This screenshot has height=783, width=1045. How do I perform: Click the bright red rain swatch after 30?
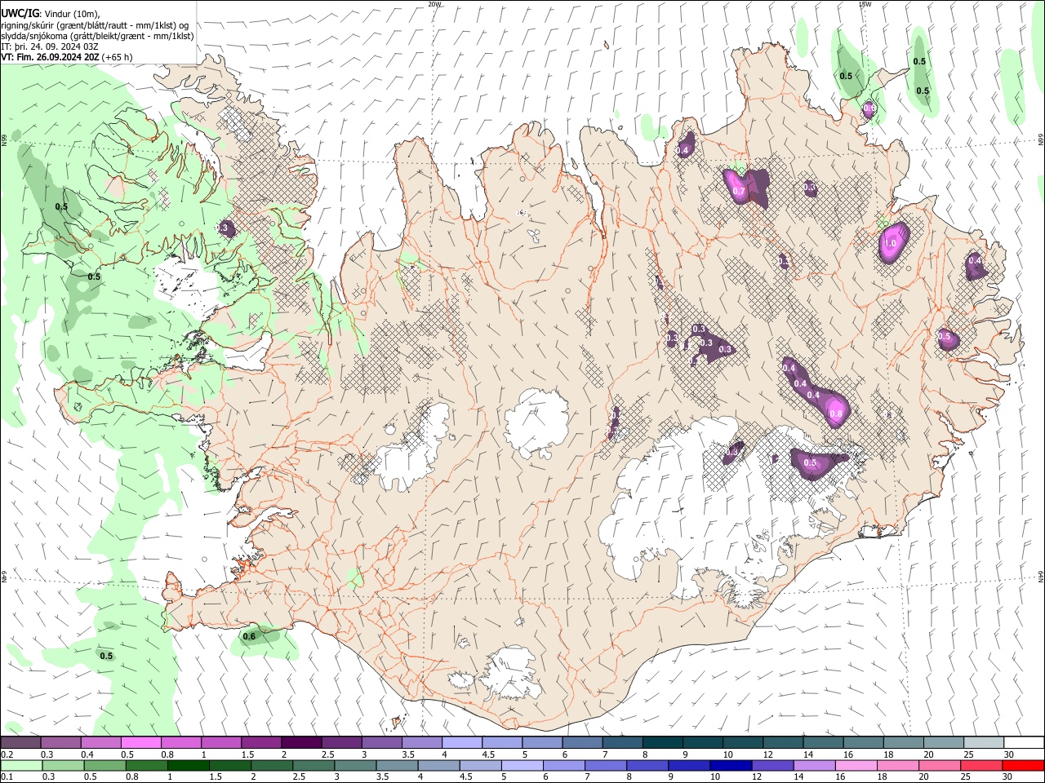click(x=1023, y=765)
